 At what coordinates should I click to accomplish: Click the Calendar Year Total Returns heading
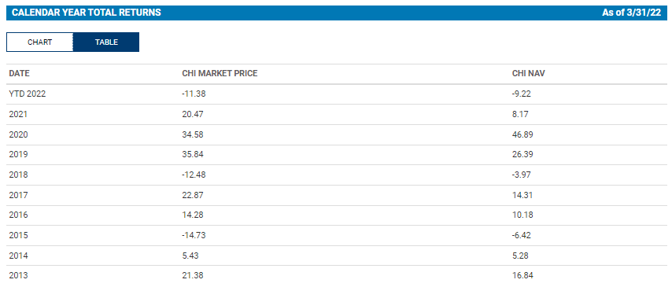pyautogui.click(x=87, y=13)
